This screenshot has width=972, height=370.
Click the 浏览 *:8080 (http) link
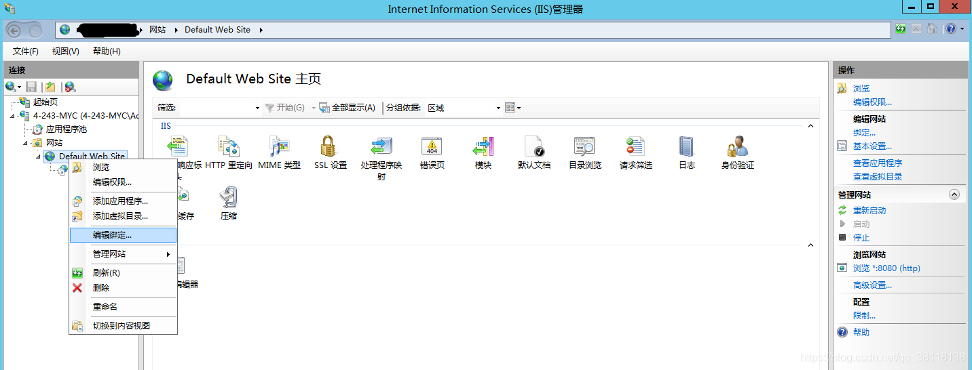pos(886,268)
